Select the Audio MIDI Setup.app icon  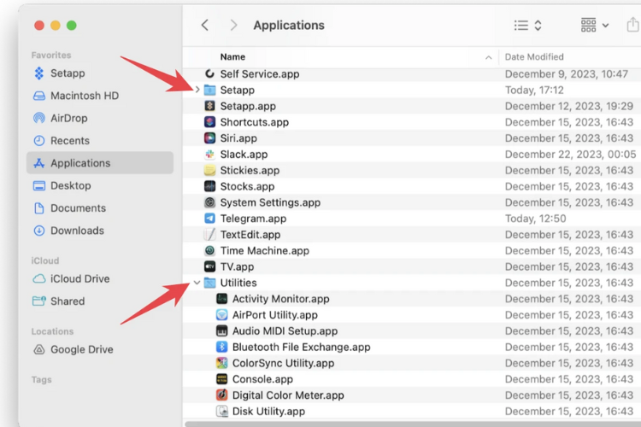click(x=221, y=330)
